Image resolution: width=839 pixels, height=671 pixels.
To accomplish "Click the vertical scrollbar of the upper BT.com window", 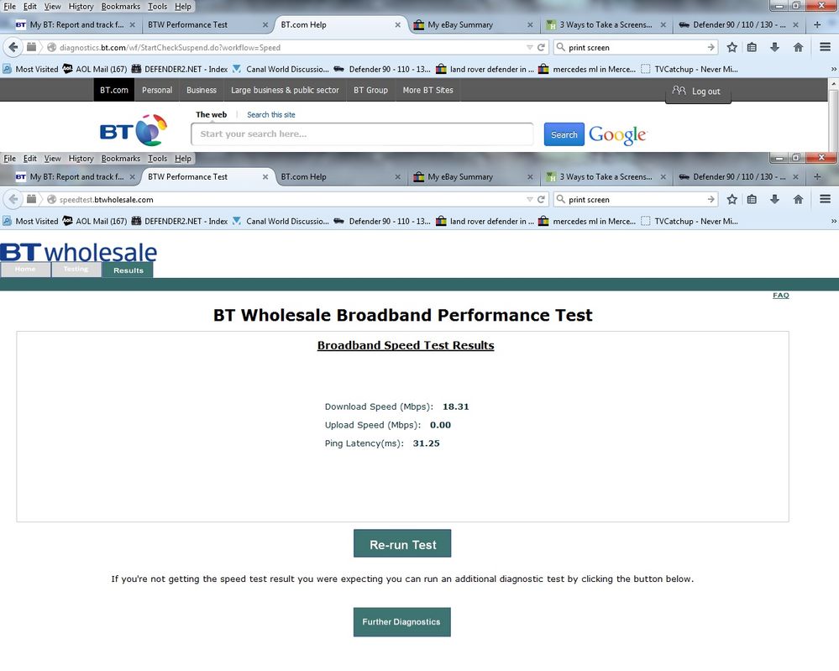I will [834, 115].
